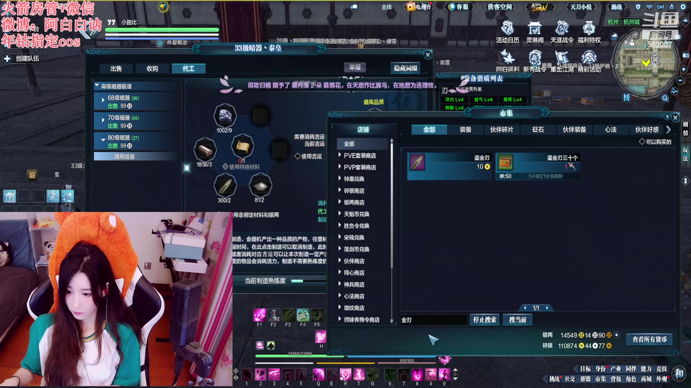Open the 活动日历 activity calendar icon
Viewport: 691px width, 388px height.
(507, 28)
